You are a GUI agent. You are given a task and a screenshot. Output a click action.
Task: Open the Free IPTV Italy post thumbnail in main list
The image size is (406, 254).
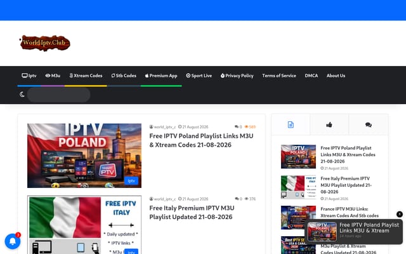click(x=84, y=225)
